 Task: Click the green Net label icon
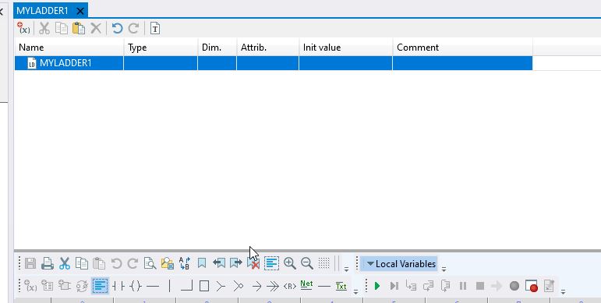tap(306, 285)
